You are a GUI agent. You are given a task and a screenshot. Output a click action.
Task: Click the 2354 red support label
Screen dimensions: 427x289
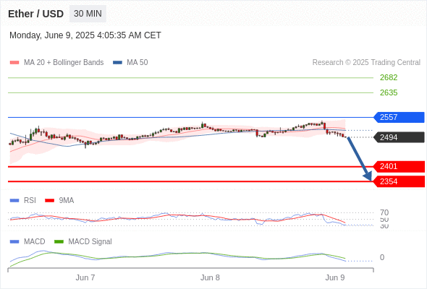point(399,181)
